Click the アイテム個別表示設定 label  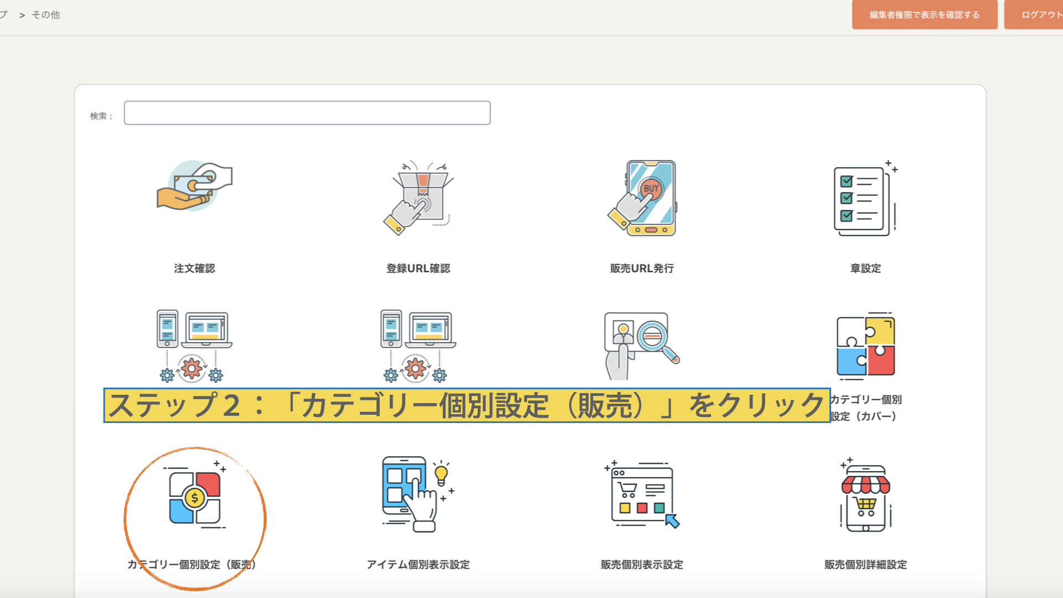418,565
